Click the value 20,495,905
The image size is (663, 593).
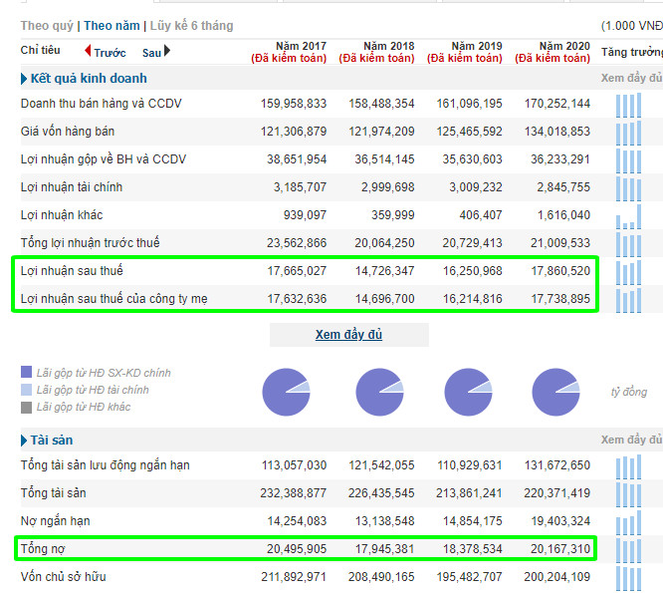[297, 549]
